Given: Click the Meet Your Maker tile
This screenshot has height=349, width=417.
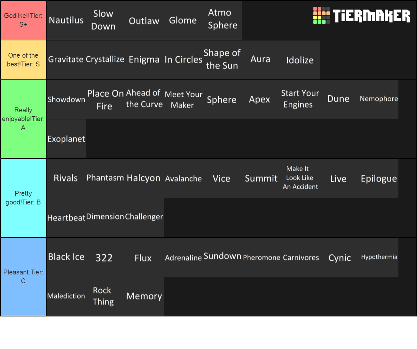Looking at the screenshot, I should (183, 99).
